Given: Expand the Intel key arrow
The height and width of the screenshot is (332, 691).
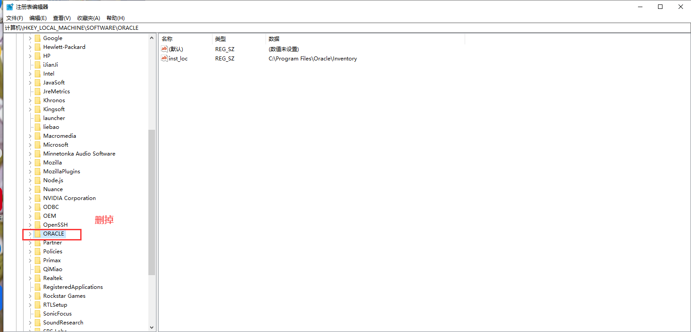Looking at the screenshot, I should [x=30, y=74].
